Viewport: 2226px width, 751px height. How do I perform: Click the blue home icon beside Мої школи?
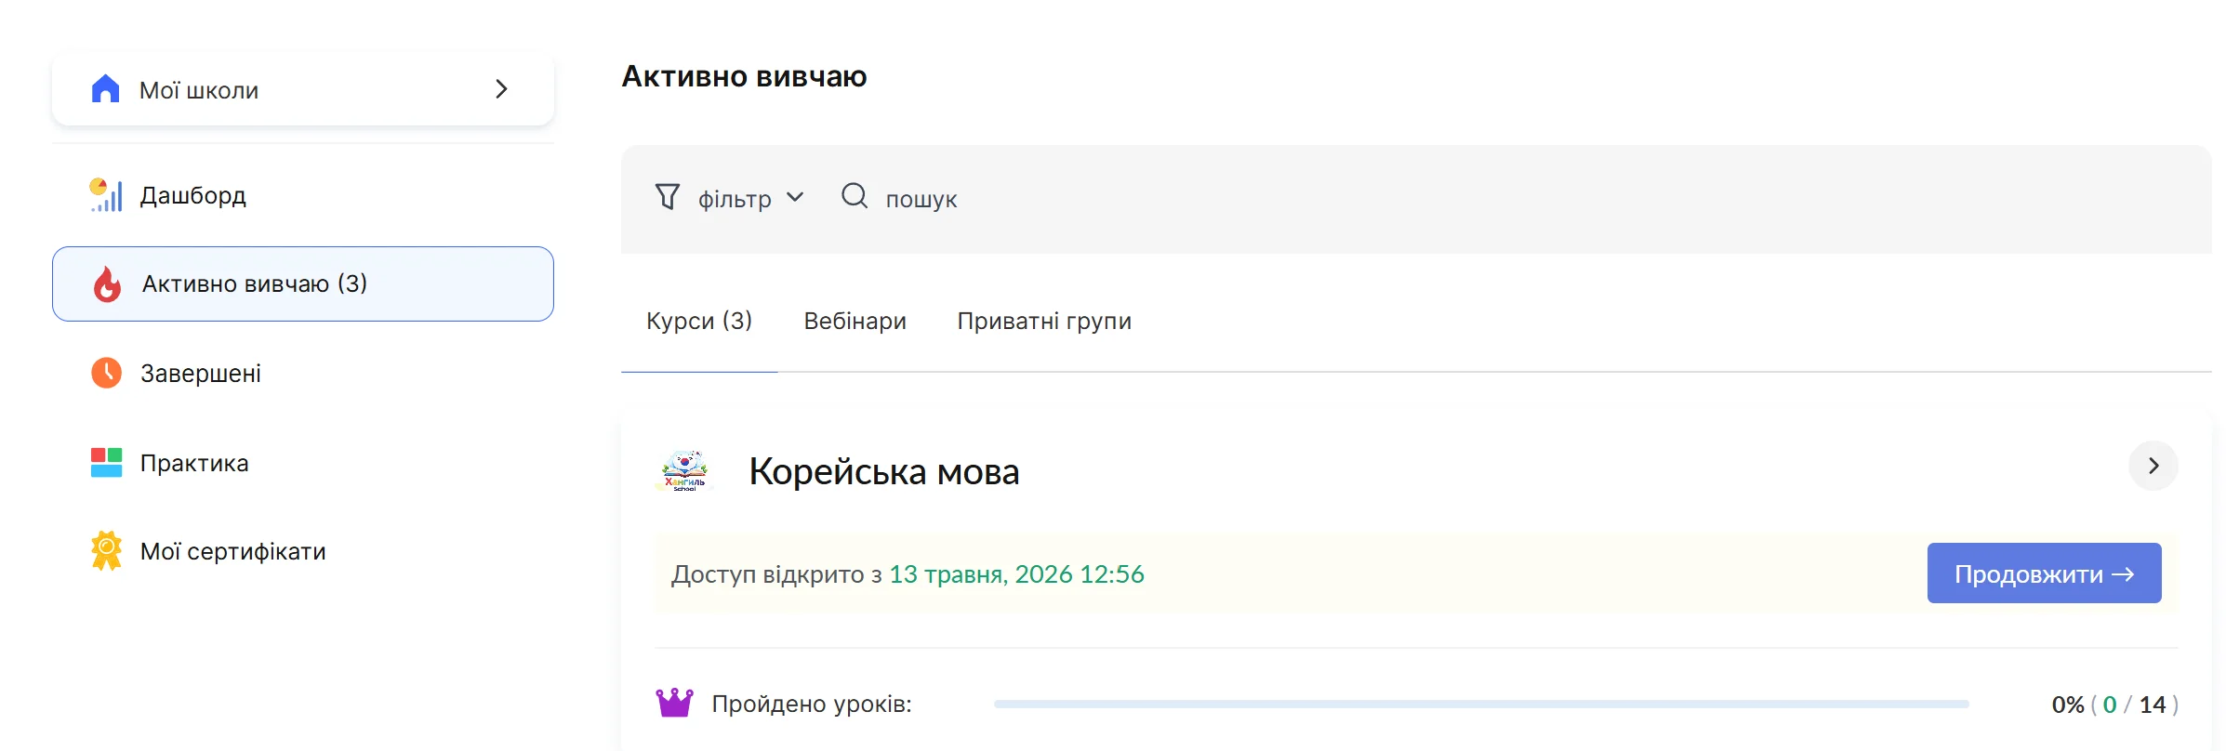[x=106, y=88]
